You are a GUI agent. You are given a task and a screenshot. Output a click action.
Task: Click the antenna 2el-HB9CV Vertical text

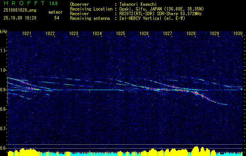(152, 18)
